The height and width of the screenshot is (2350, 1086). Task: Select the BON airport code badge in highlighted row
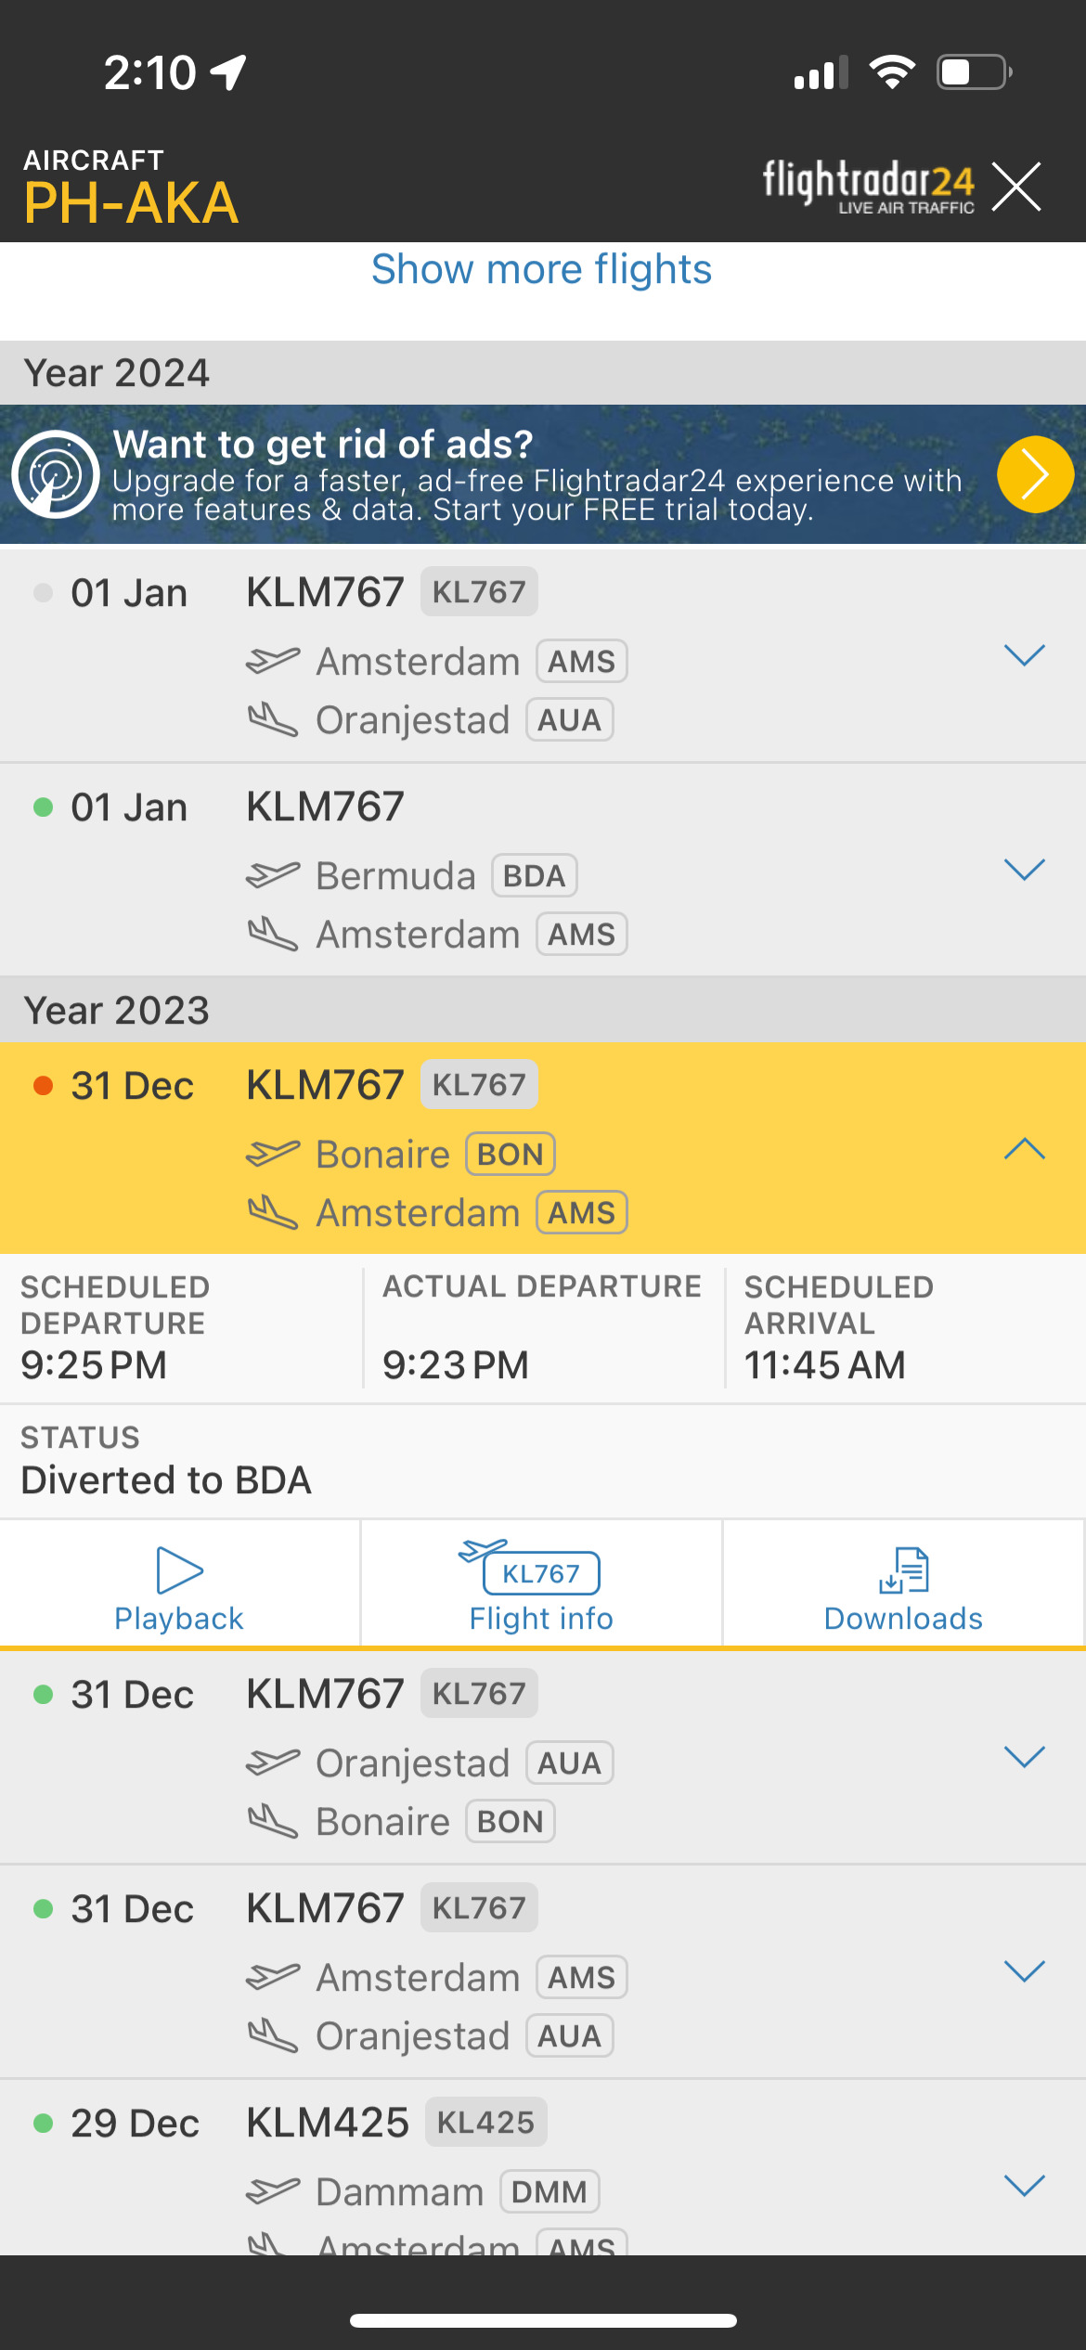pos(511,1155)
